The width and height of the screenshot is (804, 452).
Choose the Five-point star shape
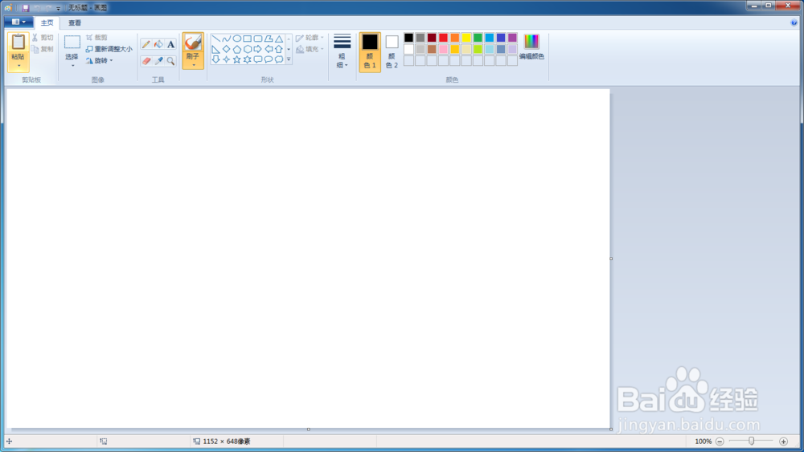237,59
